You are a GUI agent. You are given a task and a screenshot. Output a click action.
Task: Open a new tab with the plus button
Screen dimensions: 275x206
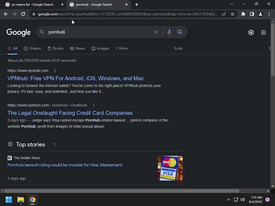[x=137, y=5]
